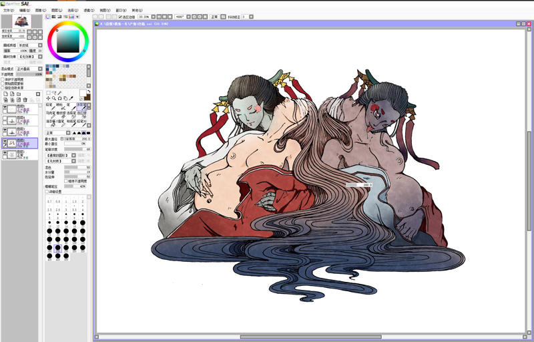Adjust 模糊笔压 slider

[75, 186]
